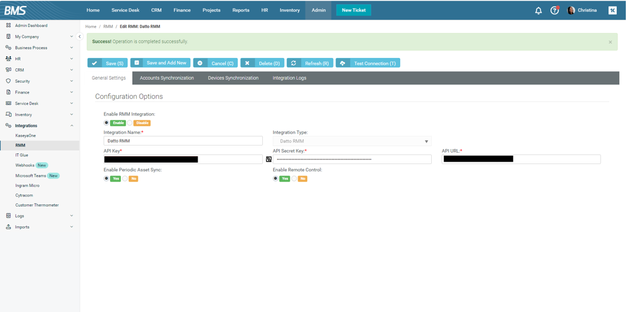Collapse the sidebar with the arrow icon

point(80,37)
